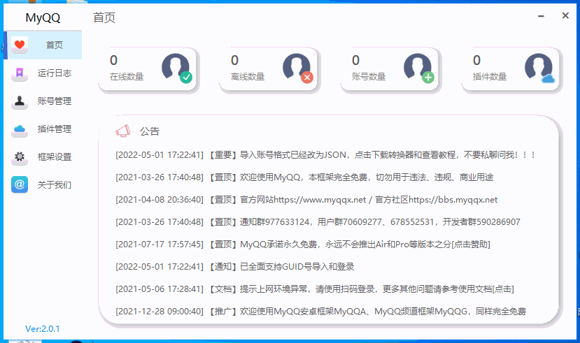Open the GUID号导入和登录 notice
The height and width of the screenshot is (343, 580).
pyautogui.click(x=235, y=267)
